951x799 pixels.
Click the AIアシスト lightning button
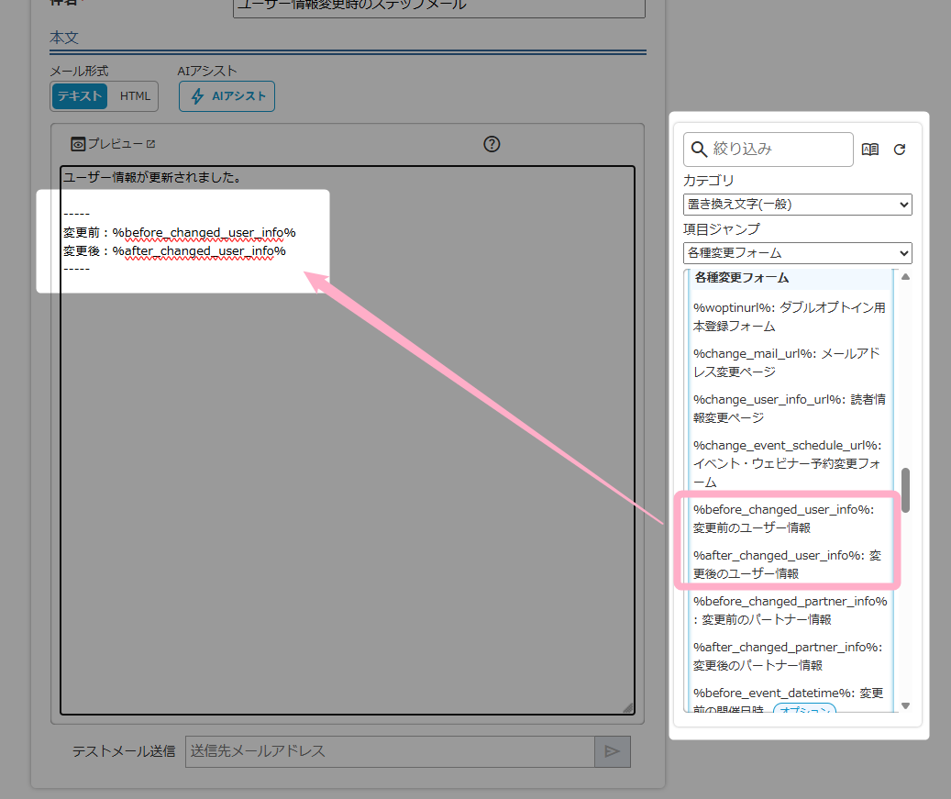coord(227,96)
